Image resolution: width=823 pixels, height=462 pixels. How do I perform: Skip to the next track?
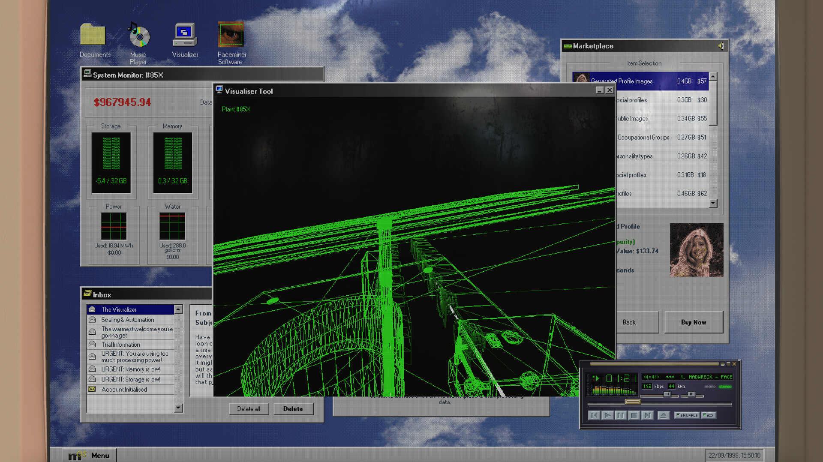tap(648, 415)
